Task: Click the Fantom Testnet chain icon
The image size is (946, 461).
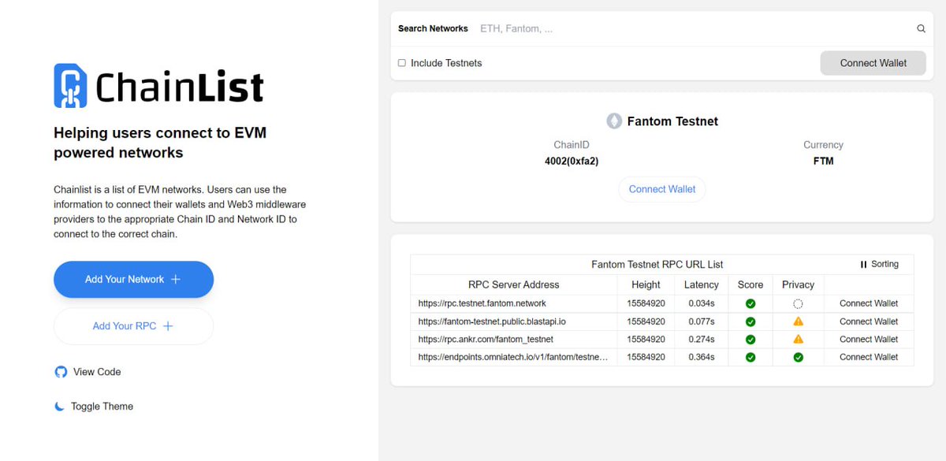Action: click(614, 121)
